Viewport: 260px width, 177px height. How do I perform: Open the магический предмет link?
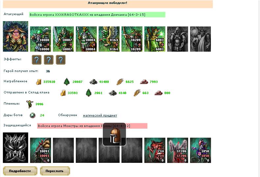tap(100, 115)
